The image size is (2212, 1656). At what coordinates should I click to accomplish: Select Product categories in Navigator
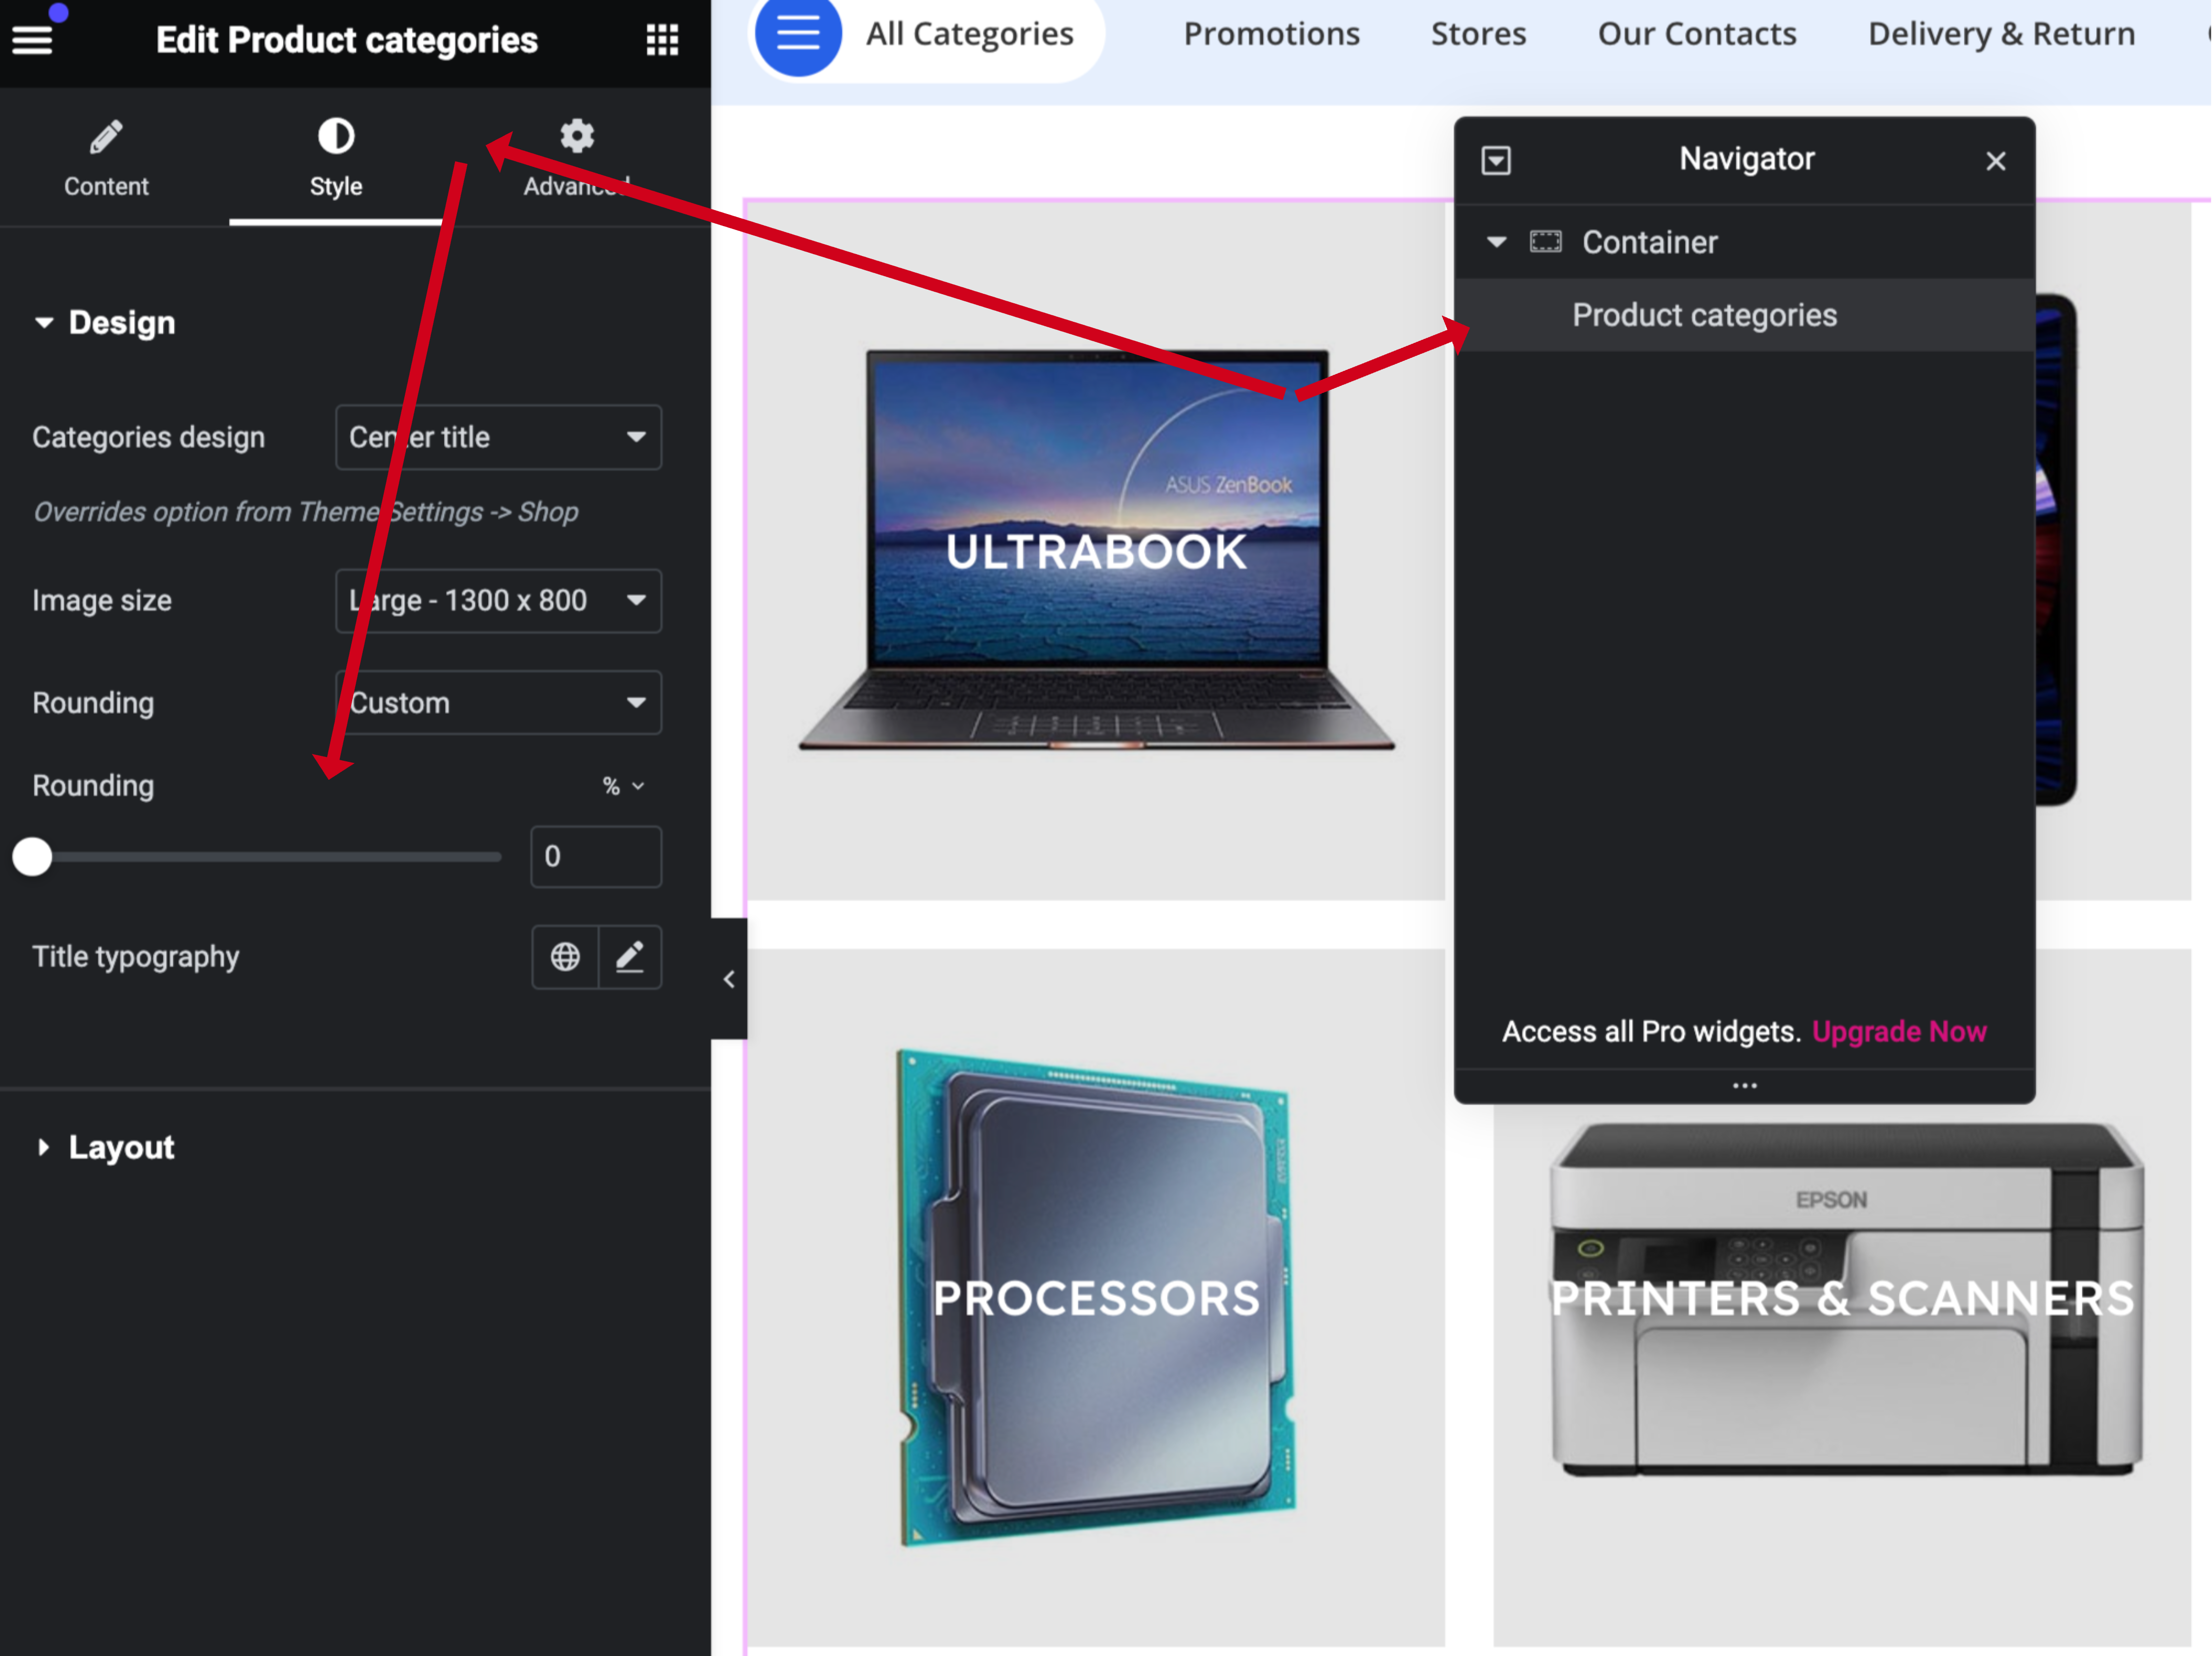[x=1745, y=315]
